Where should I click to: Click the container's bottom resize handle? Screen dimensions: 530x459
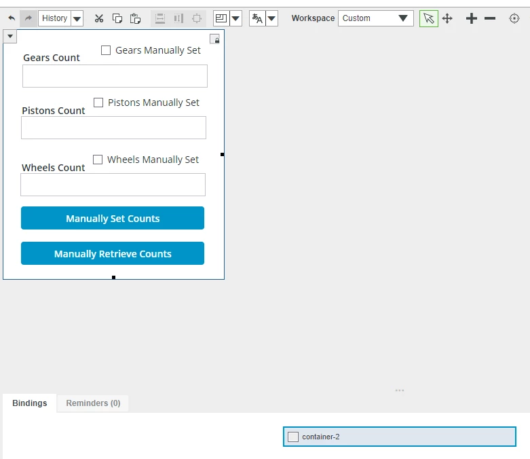click(113, 277)
